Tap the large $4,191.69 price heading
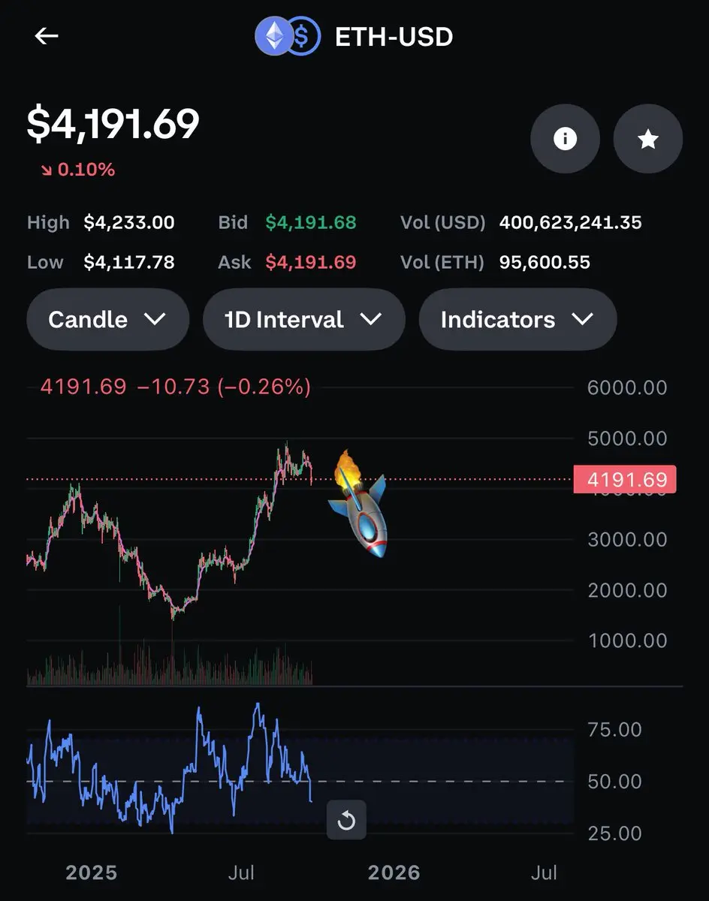Screen dimensions: 709x901 113,124
